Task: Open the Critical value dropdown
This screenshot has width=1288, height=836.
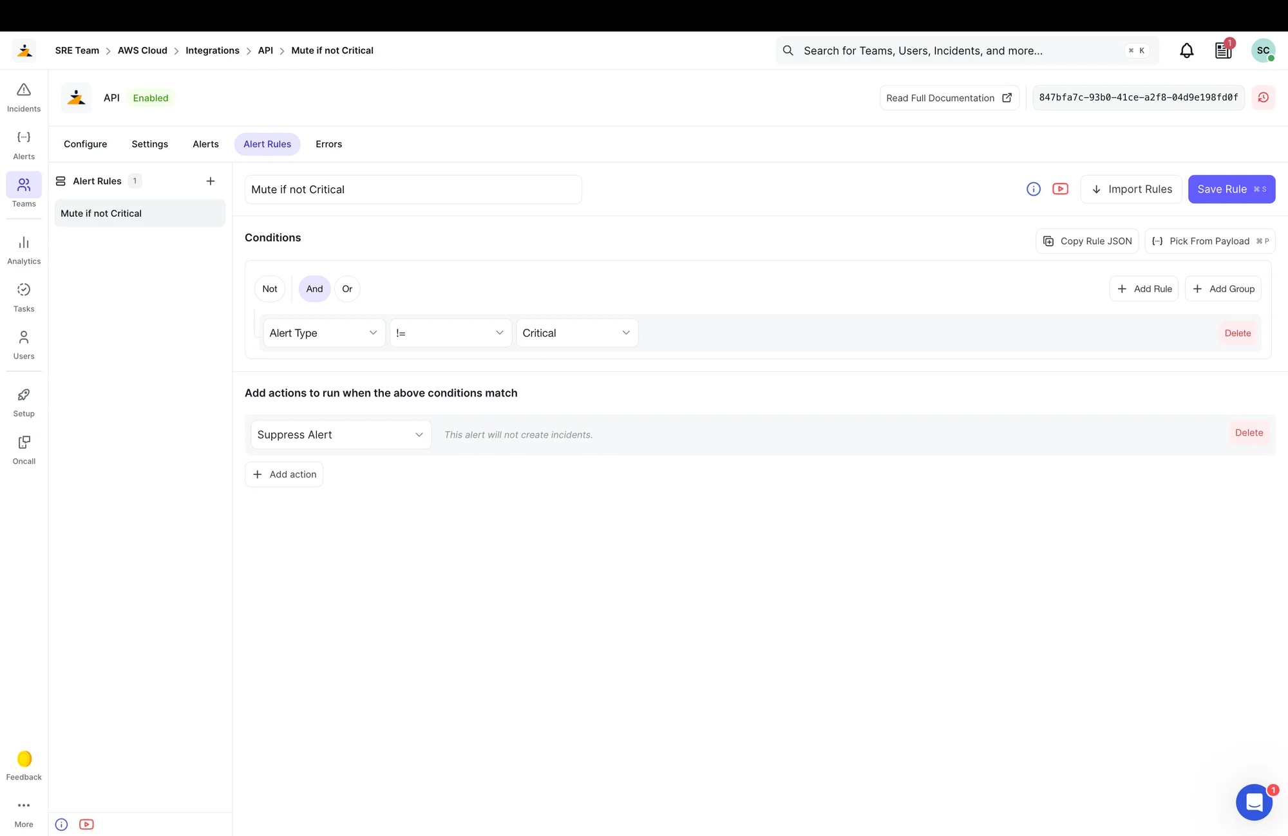Action: 577,333
